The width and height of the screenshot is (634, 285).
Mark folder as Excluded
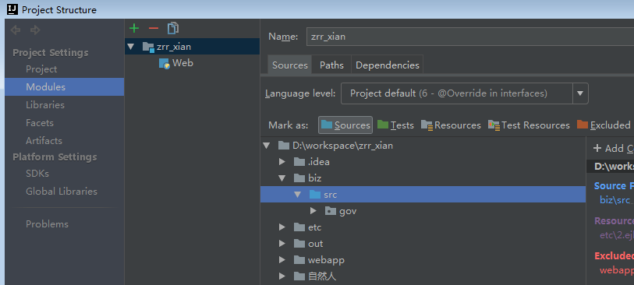click(x=604, y=125)
